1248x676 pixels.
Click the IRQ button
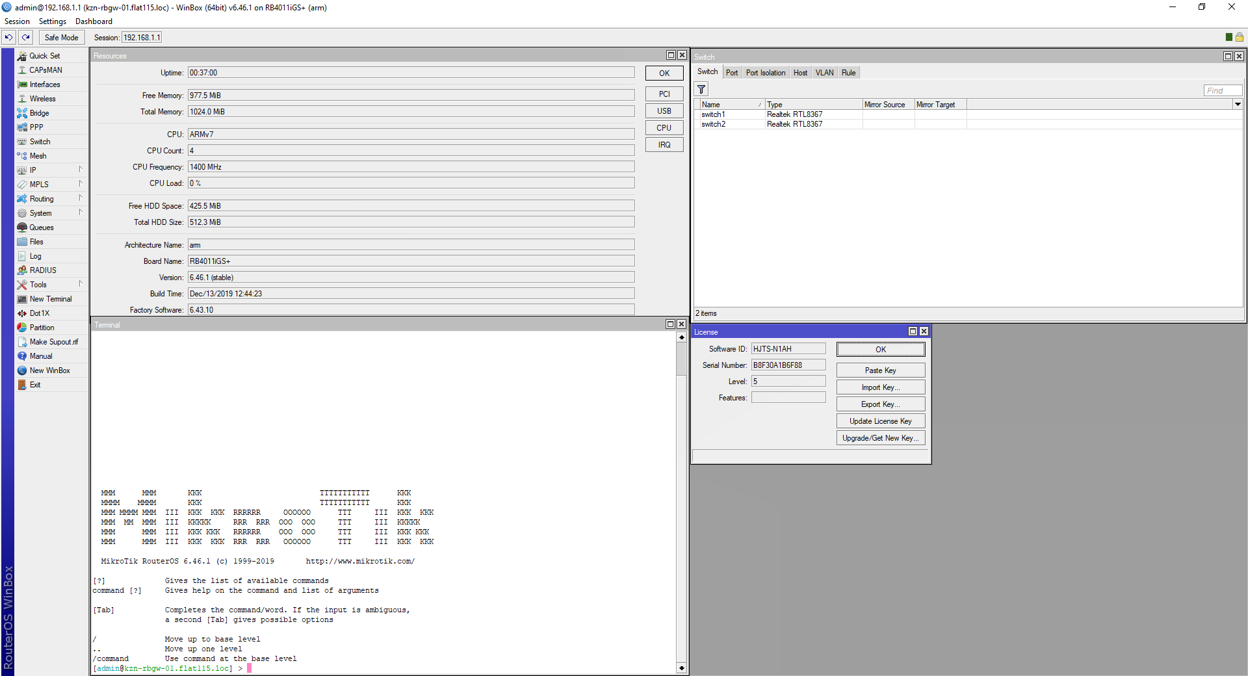click(664, 145)
